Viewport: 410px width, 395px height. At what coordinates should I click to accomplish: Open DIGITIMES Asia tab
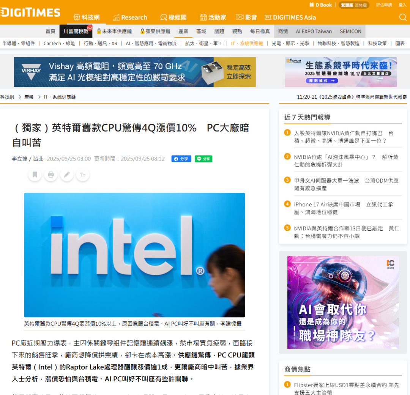click(x=290, y=17)
